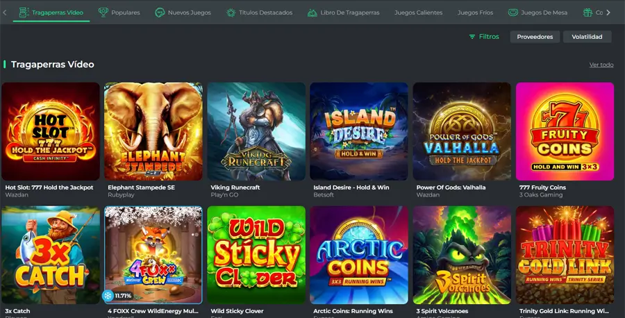Click the 3 Oaks Gaming provider label
The image size is (625, 318).
point(541,195)
